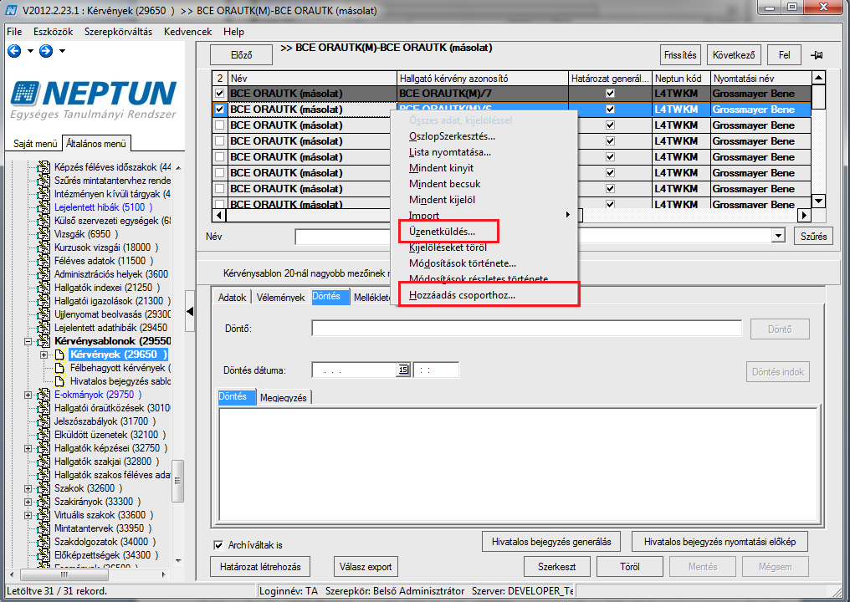Click the Jelszószabályok (31700) folder icon
Image resolution: width=850 pixels, height=602 pixels.
click(44, 421)
